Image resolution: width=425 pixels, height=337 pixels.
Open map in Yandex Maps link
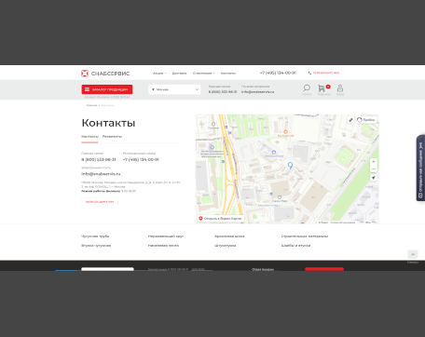(x=220, y=219)
